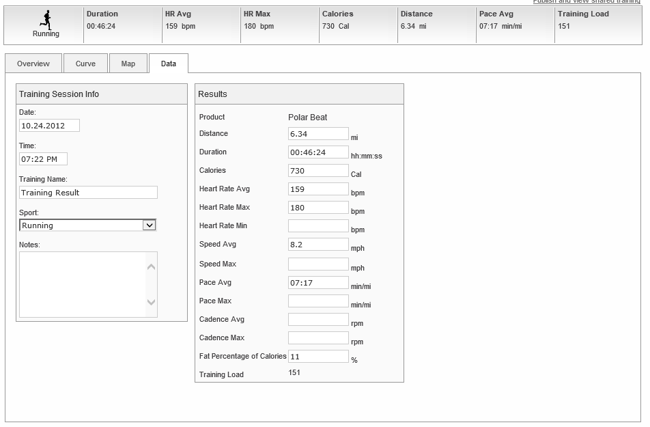Select the Map tab
This screenshot has height=427, width=650.
point(128,63)
